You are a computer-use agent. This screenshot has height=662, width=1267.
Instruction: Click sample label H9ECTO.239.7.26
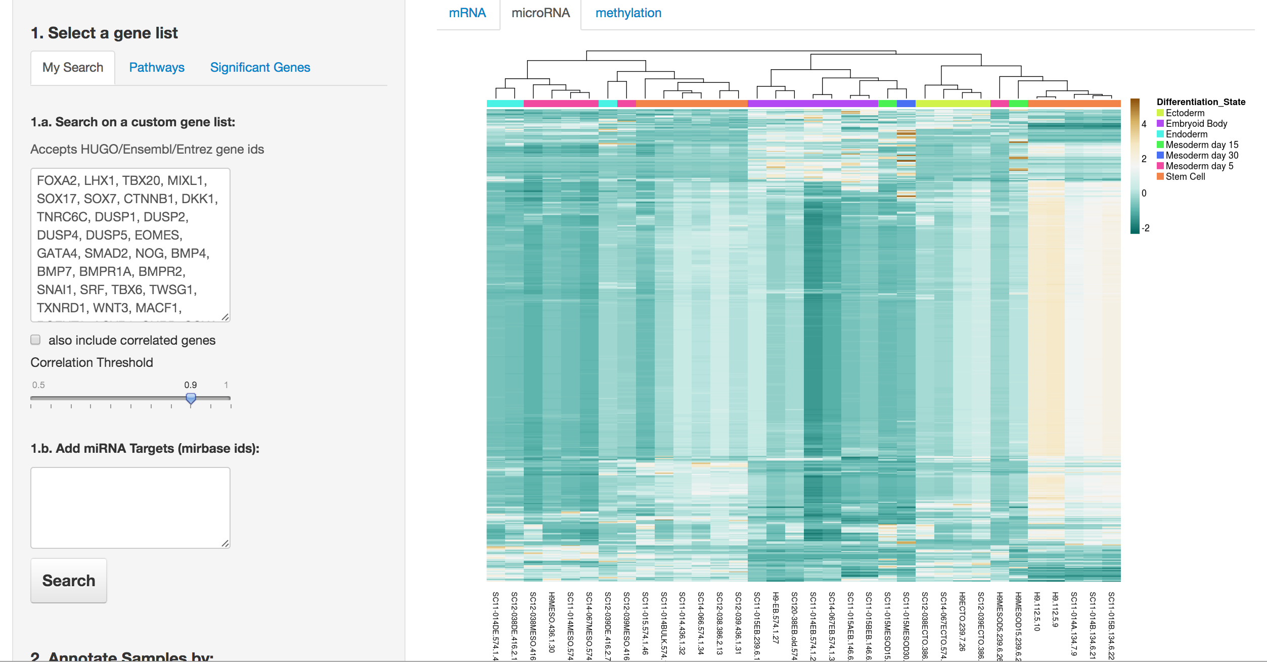(962, 622)
